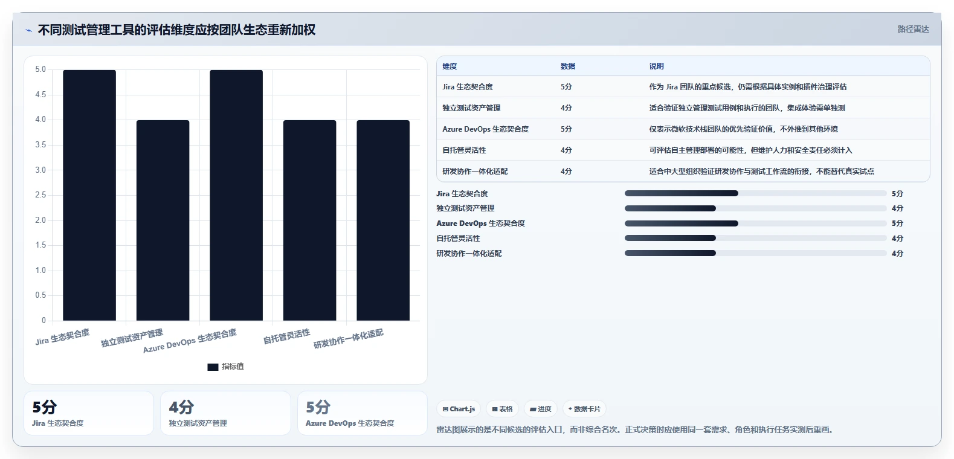
Task: Click the dashboard title 不同测试管理工具的评估维度
Action: [x=176, y=30]
